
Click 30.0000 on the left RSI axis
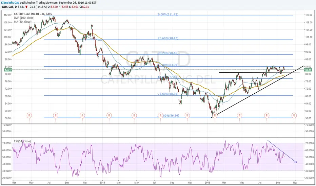pyautogui.click(x=7, y=171)
